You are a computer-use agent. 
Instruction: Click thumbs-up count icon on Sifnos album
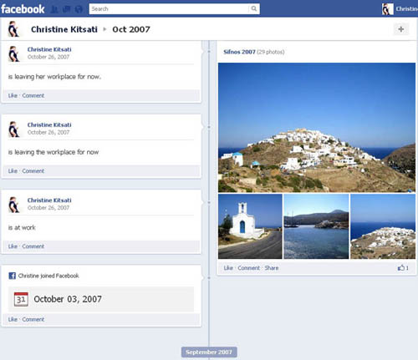(401, 268)
